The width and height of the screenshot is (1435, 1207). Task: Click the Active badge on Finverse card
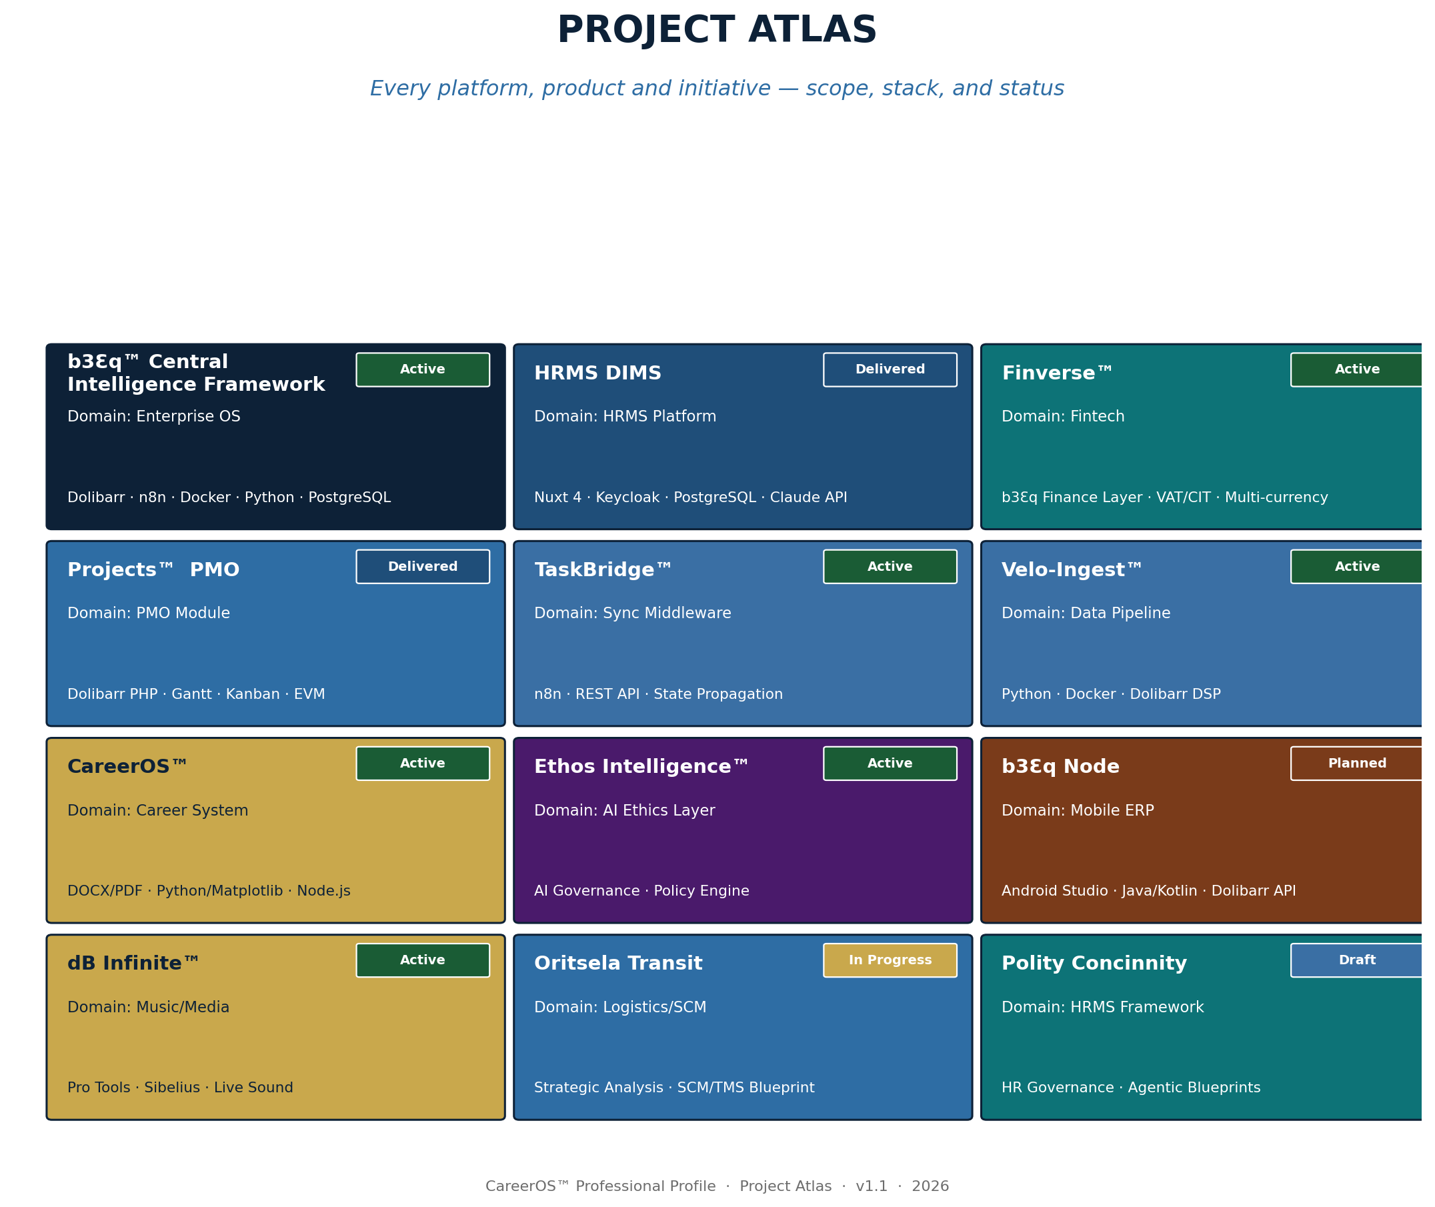(x=1356, y=369)
